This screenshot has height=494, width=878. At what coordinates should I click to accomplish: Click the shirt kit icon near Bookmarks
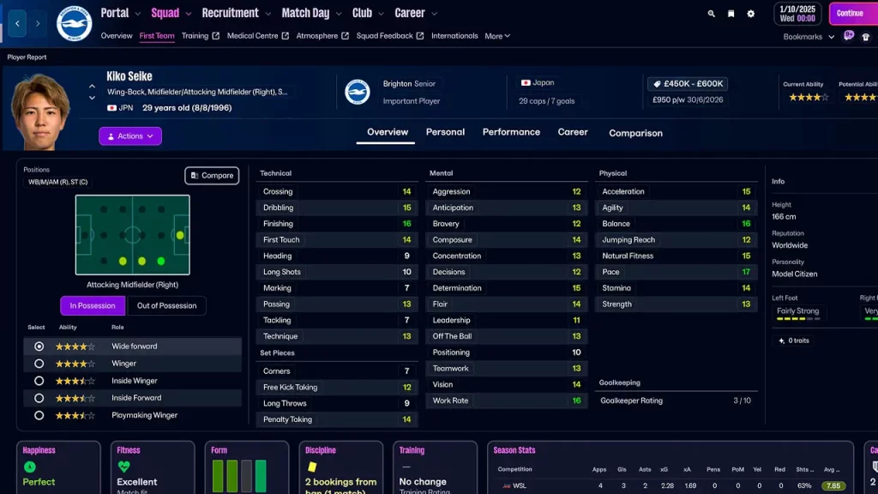click(868, 37)
